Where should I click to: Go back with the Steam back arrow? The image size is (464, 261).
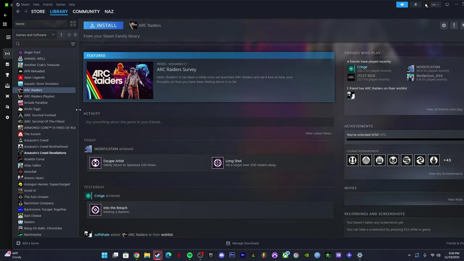point(18,12)
